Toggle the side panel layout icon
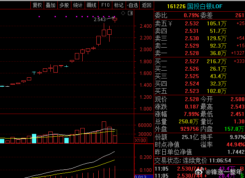245x178 pixels. tap(130, 13)
